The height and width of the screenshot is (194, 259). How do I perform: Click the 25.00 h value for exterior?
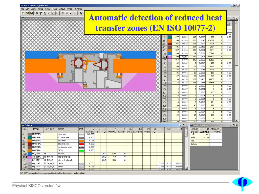point(112,154)
